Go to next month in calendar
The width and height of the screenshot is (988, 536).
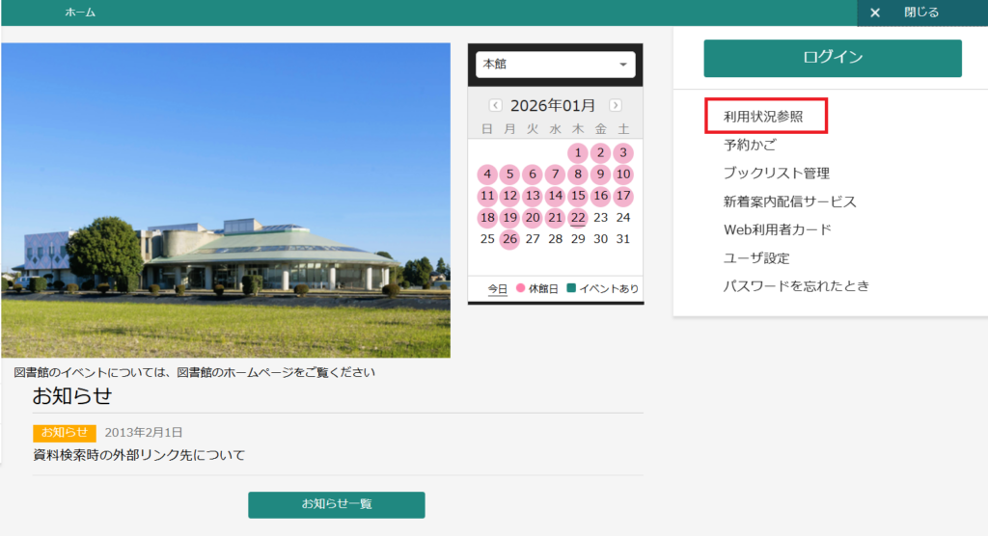[616, 105]
